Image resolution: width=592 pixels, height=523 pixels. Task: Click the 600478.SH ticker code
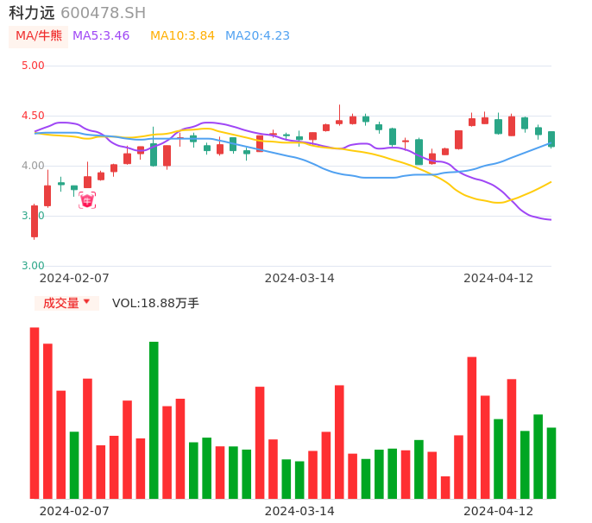point(103,13)
